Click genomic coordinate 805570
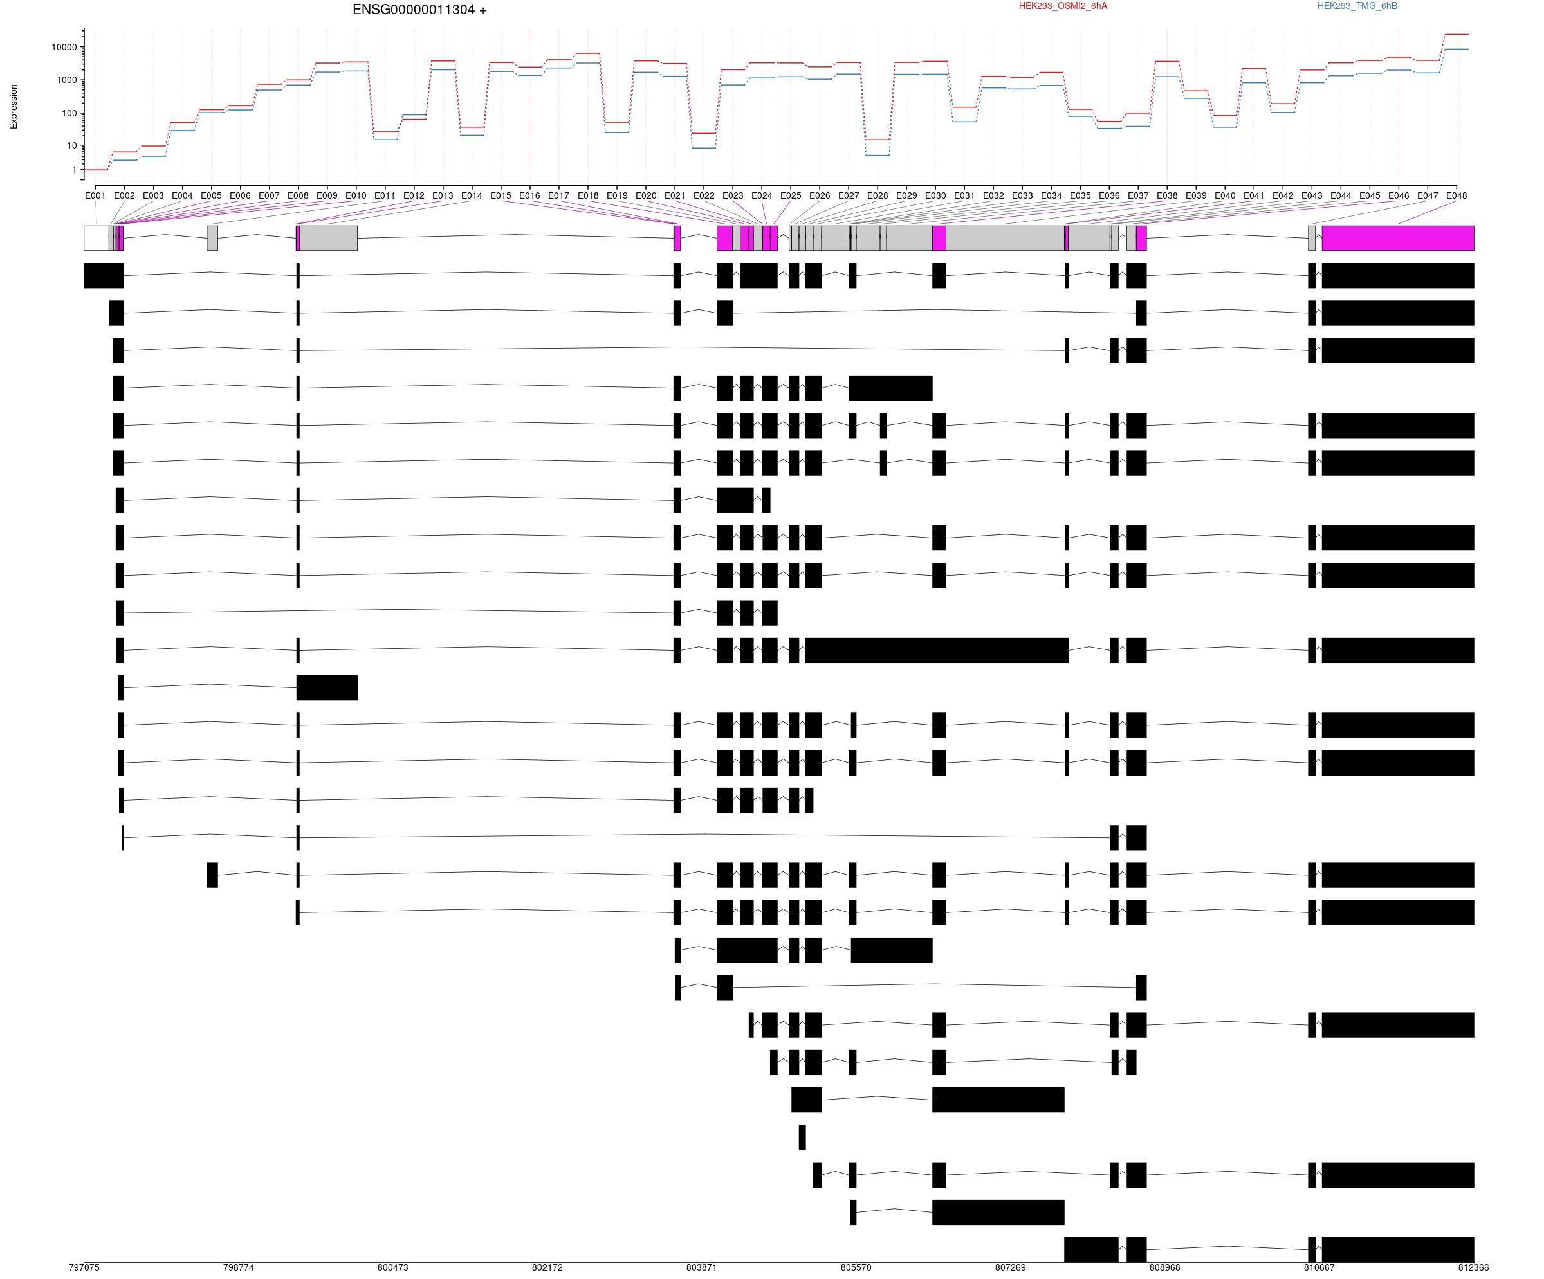 coord(856,1268)
